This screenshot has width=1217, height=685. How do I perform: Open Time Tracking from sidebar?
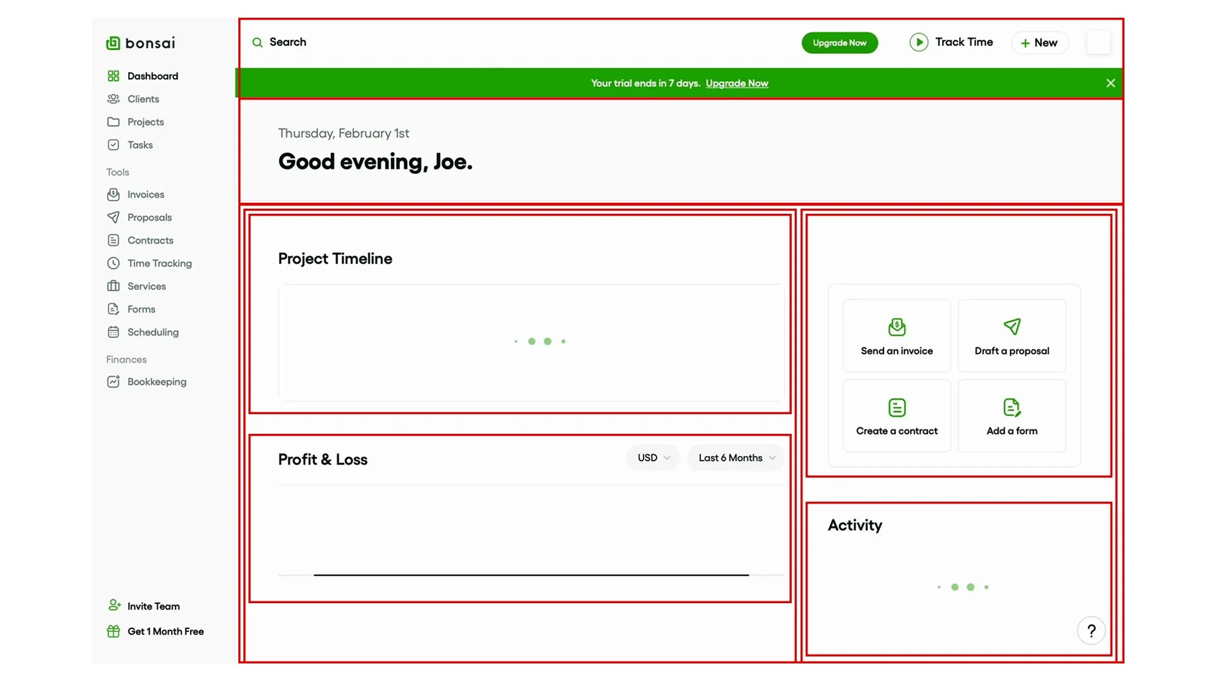click(159, 263)
